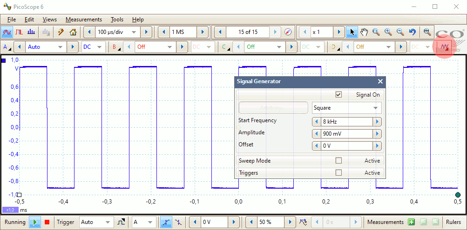Image resolution: width=467 pixels, height=230 pixels.
Task: Enable Triggers Active checkbox
Action: click(338, 173)
